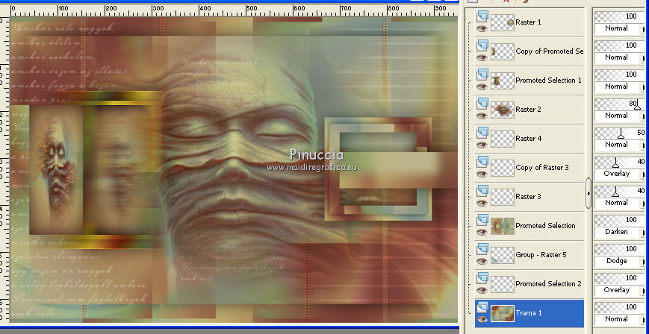This screenshot has width=649, height=334.
Task: Click the opacity slider of Copy of Promoted Selection
Action: (x=620, y=45)
